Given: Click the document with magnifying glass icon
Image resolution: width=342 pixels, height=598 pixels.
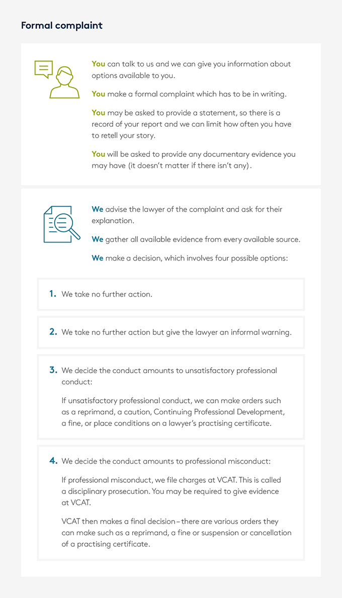Looking at the screenshot, I should click(x=62, y=224).
